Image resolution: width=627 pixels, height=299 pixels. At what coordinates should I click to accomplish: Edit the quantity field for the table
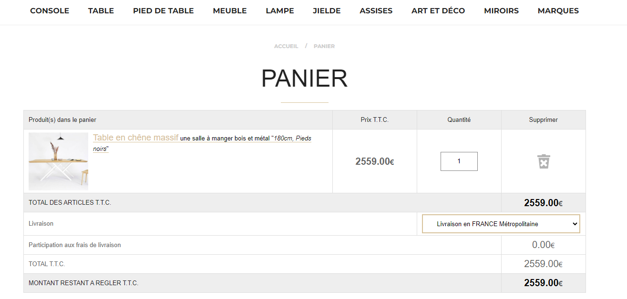pos(459,161)
